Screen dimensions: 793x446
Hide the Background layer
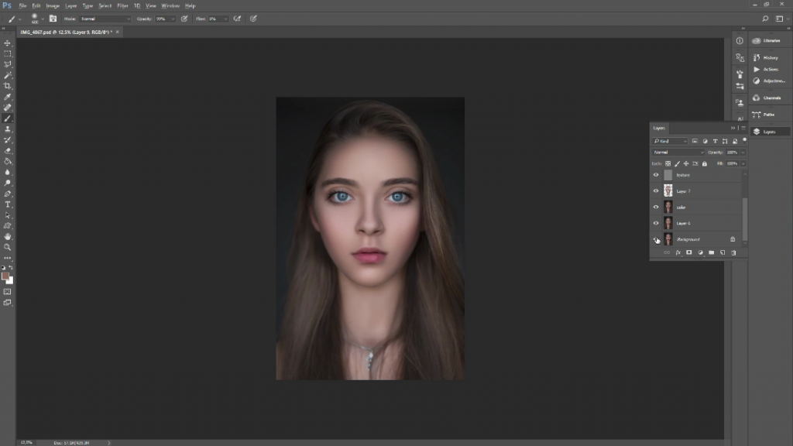655,238
